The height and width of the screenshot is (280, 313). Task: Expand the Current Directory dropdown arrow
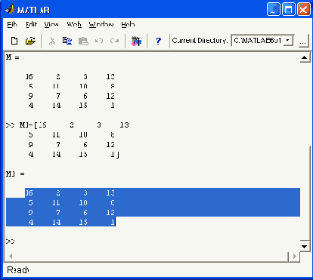click(x=288, y=40)
